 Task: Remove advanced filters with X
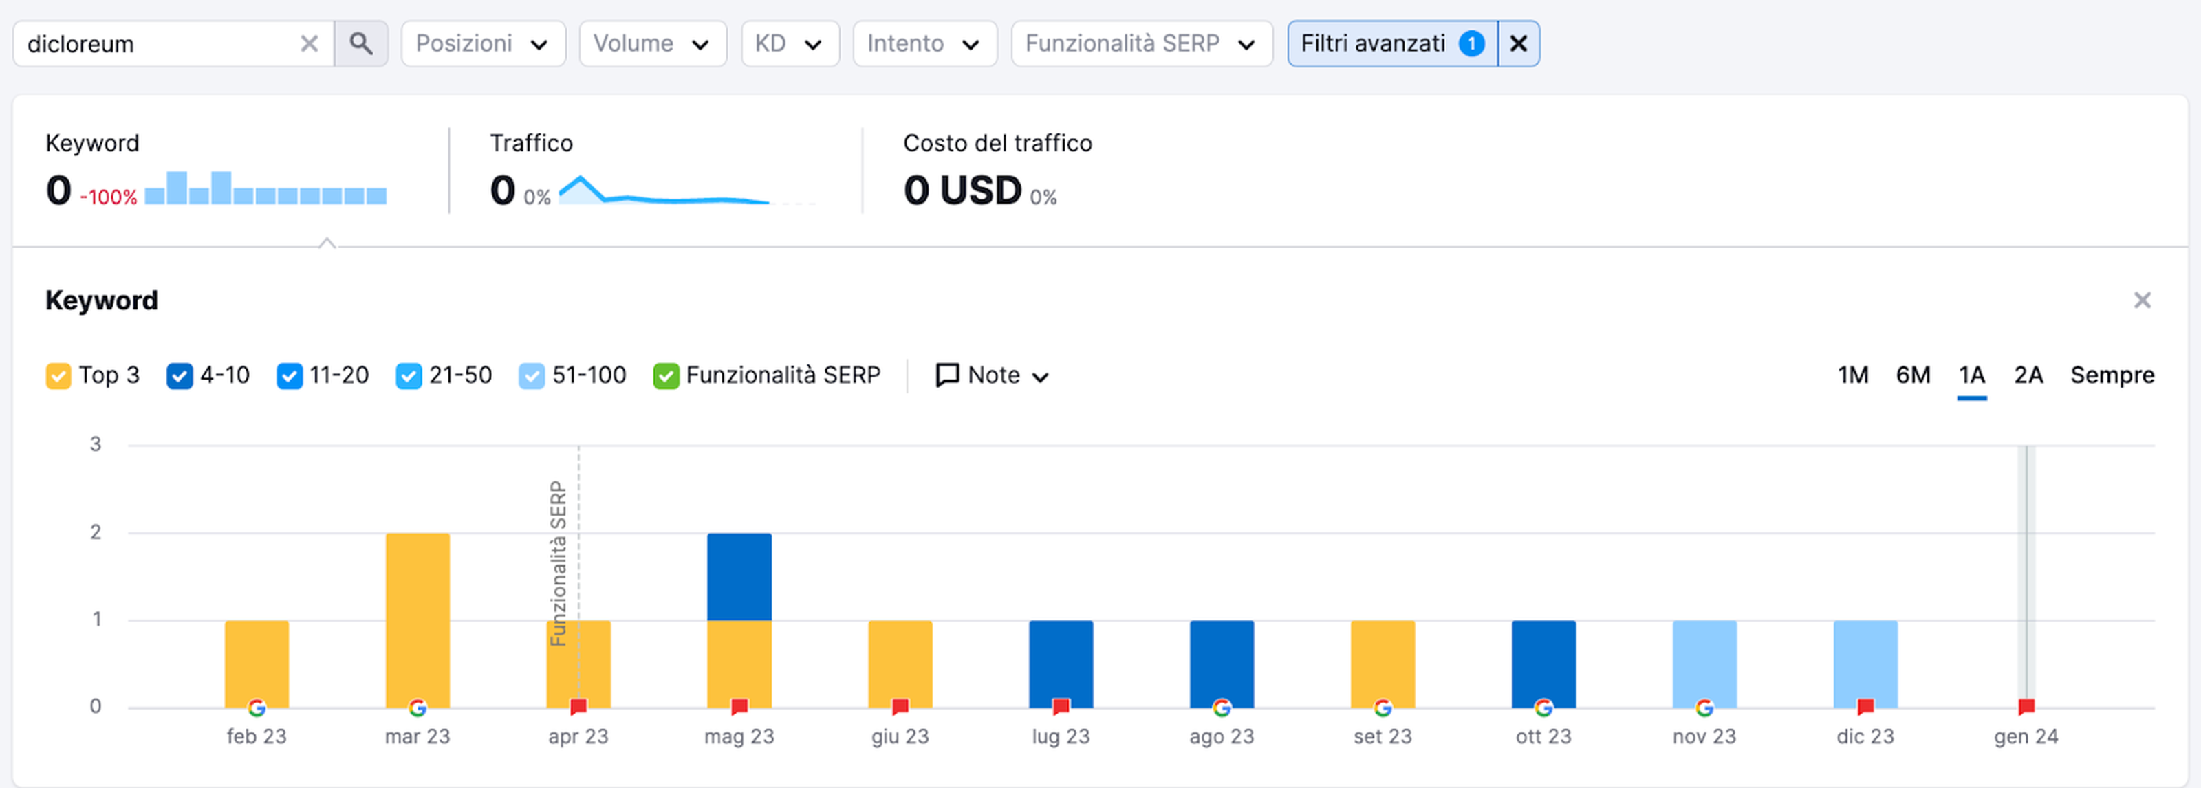point(1517,43)
